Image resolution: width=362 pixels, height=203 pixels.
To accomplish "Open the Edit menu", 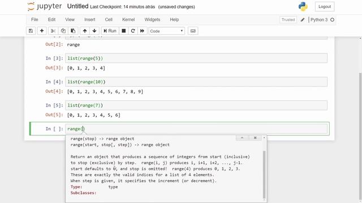I will (51, 20).
